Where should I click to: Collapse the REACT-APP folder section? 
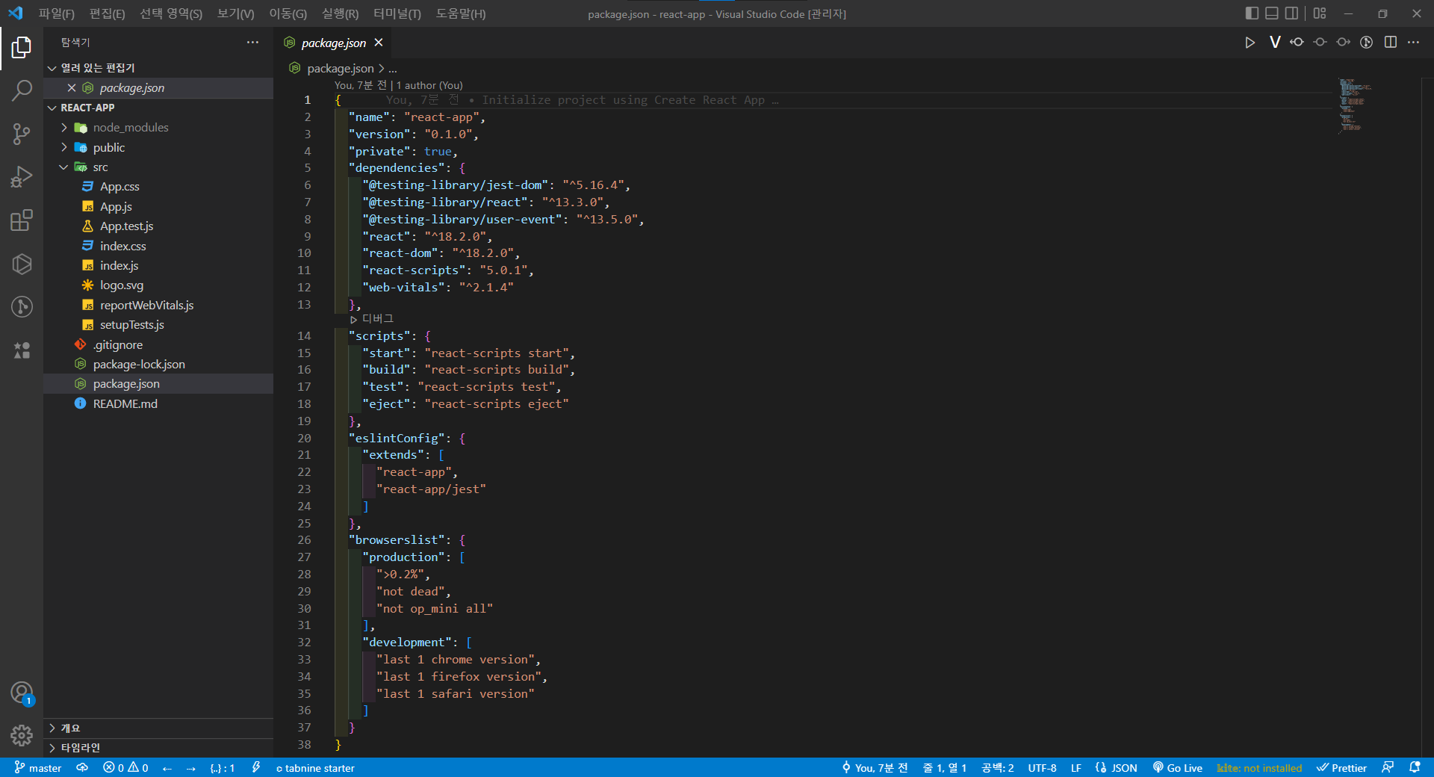click(x=158, y=108)
